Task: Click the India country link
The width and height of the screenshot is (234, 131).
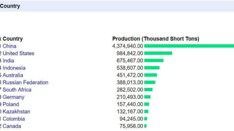Action: (8, 61)
